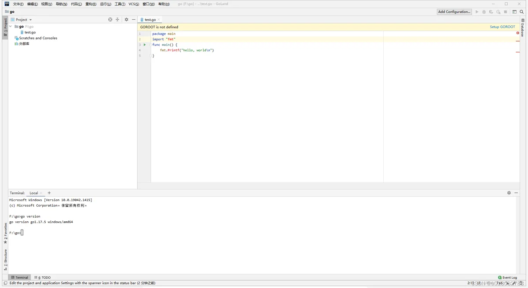Click the green Run toolbar icon
The image size is (528, 288).
(x=477, y=12)
